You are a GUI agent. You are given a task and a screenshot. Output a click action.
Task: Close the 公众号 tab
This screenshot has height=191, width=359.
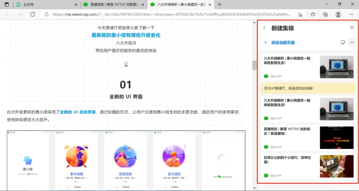(x=76, y=4)
